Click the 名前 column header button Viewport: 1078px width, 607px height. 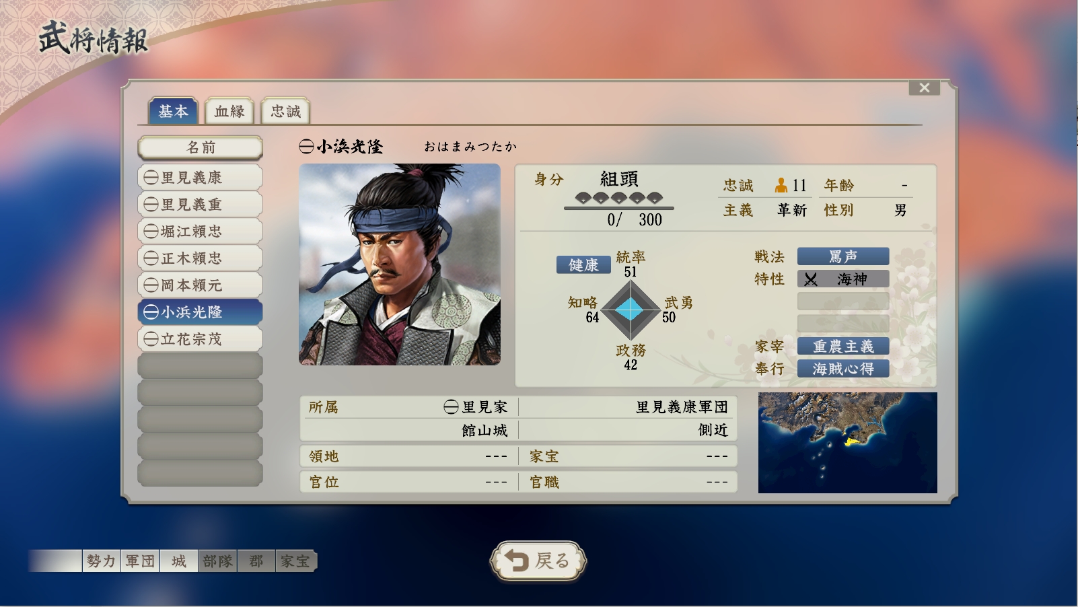coord(200,147)
